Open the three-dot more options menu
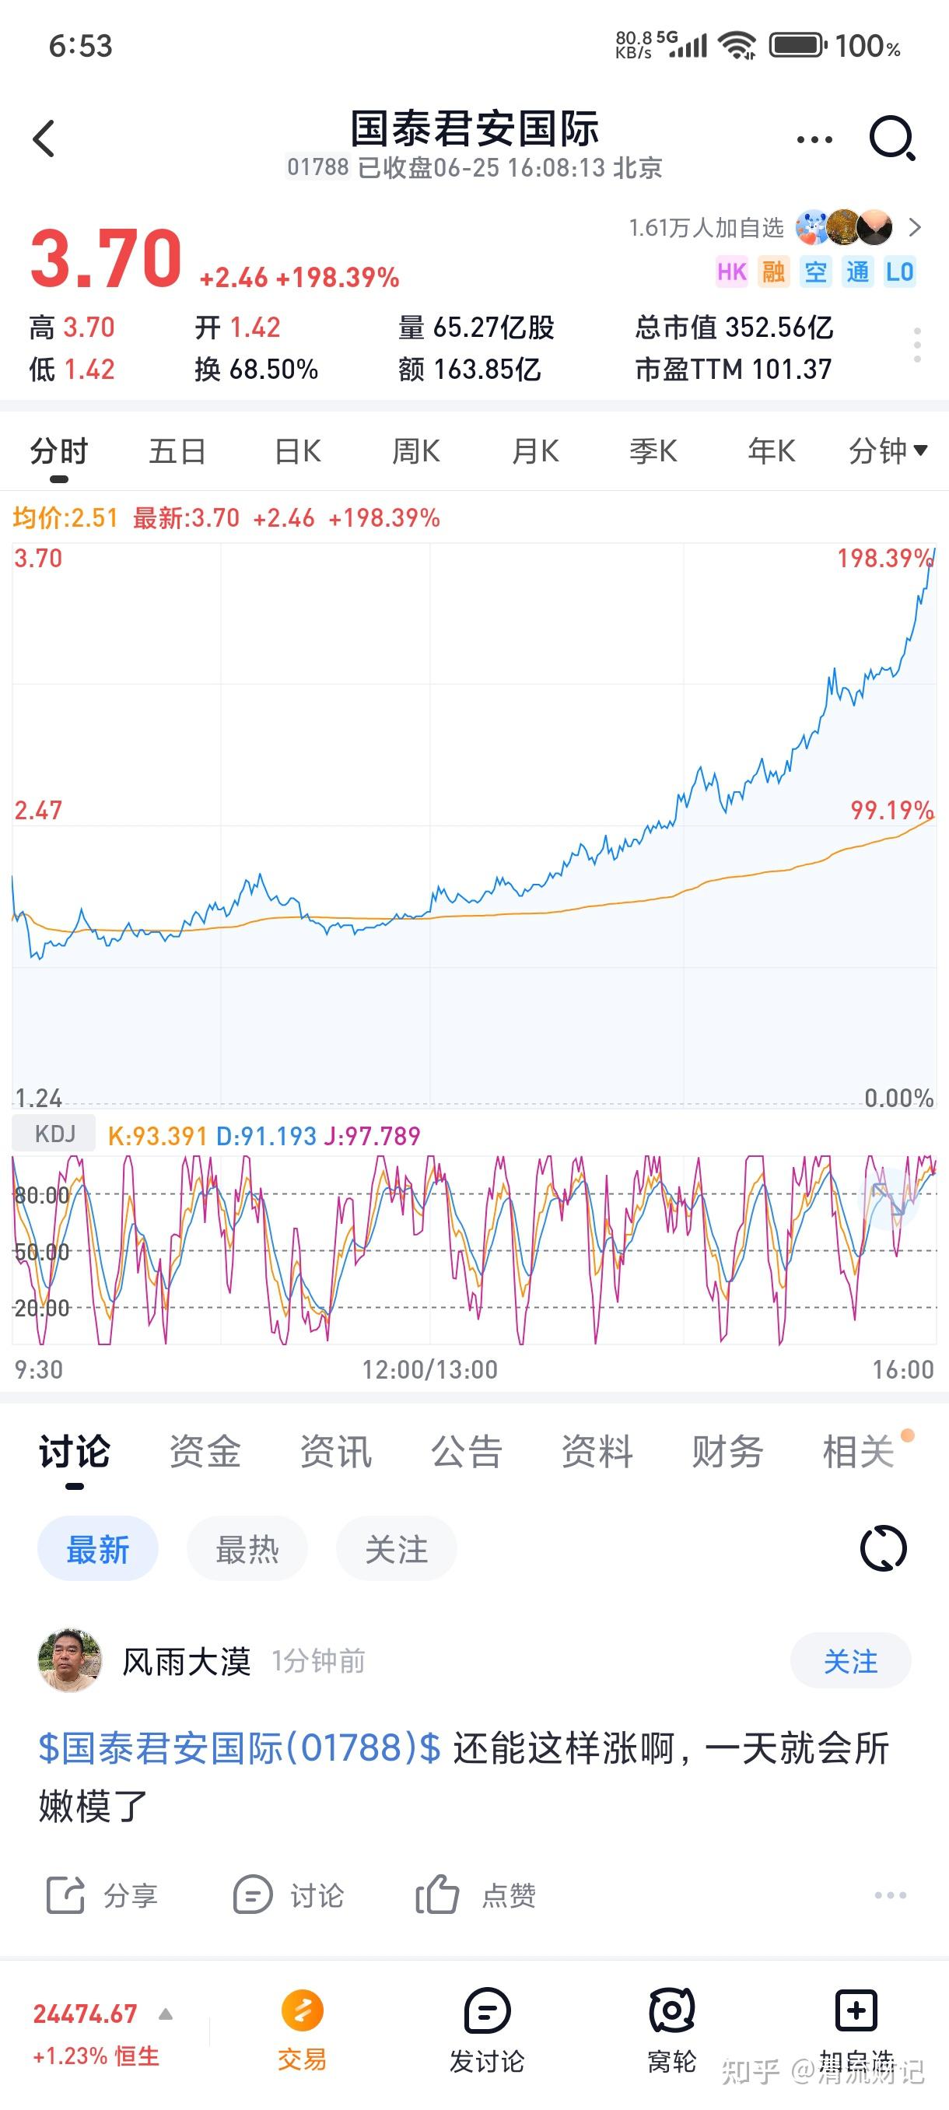 pyautogui.click(x=814, y=140)
